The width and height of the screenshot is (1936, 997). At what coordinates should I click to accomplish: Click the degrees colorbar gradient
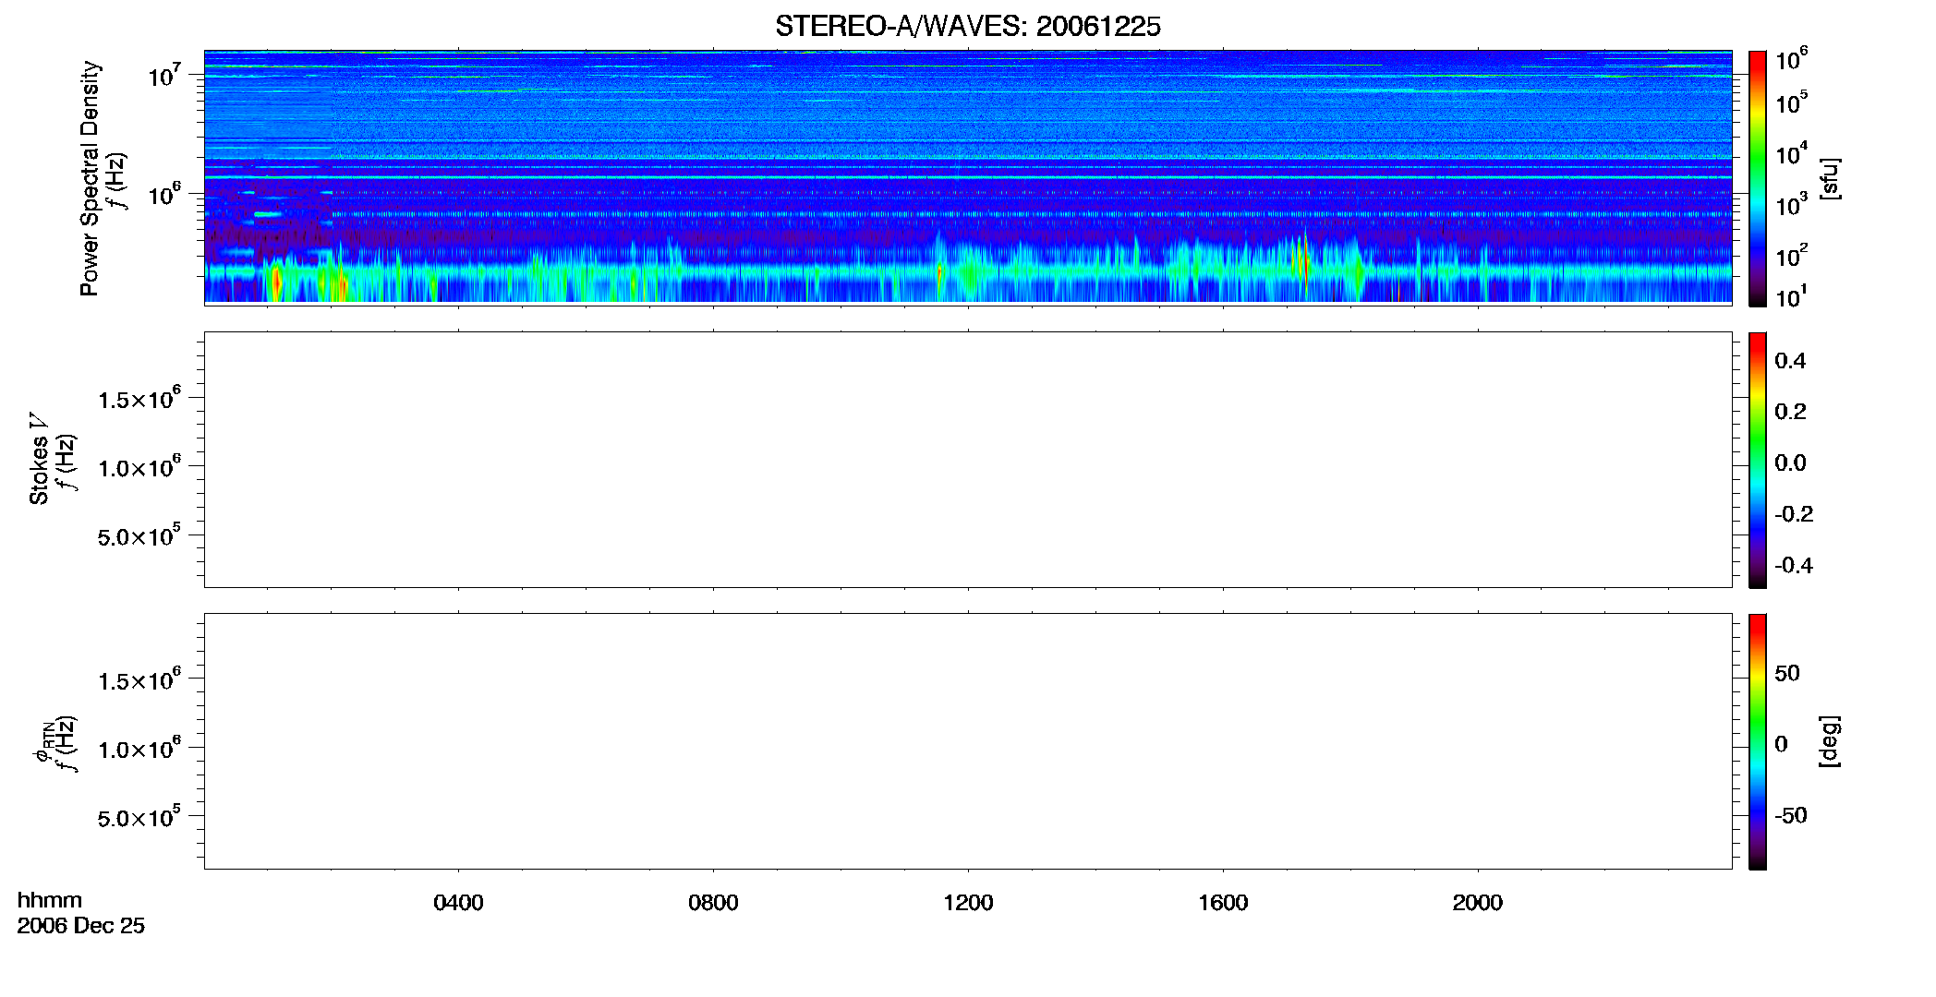click(1758, 741)
